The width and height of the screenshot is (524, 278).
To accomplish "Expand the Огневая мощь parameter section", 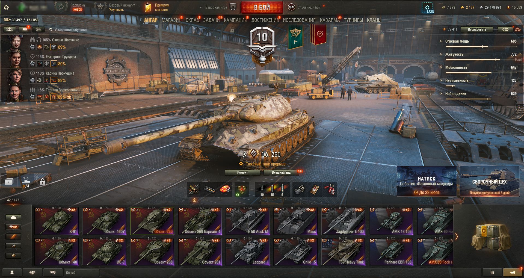I will click(x=457, y=41).
